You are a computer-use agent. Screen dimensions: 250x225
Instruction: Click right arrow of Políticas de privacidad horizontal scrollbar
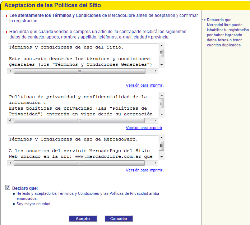155,120
